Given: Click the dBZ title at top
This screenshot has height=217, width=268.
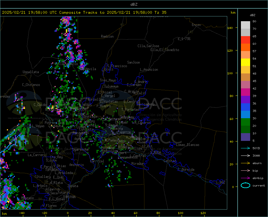Looking at the screenshot, I should [x=134, y=4].
